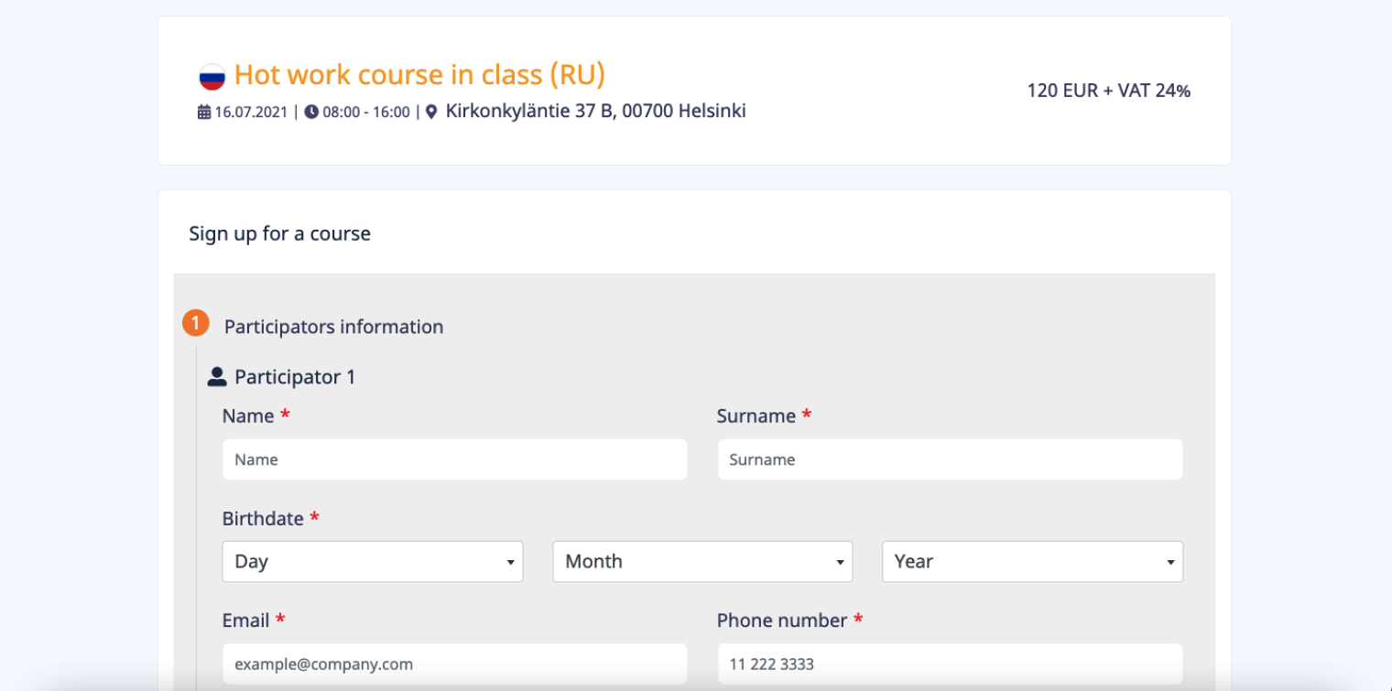Select the Phone number field
The width and height of the screenshot is (1392, 691).
950,664
